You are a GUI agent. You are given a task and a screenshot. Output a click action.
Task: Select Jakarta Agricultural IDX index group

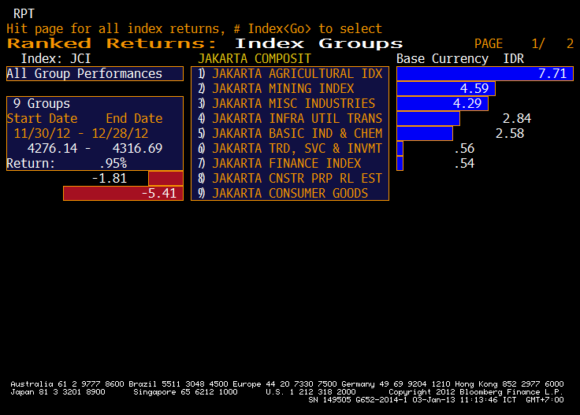click(296, 74)
